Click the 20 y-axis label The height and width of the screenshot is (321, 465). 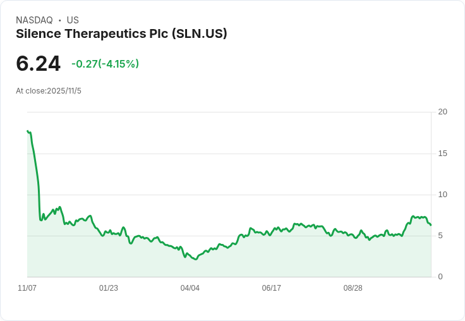point(442,112)
